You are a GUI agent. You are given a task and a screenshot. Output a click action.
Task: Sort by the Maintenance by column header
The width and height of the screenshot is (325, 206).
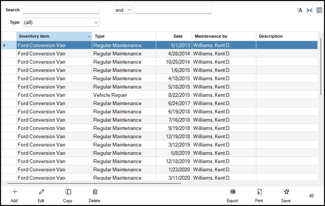[x=224, y=36]
